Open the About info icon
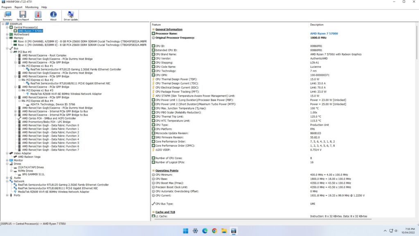This screenshot has height=236, width=419. coord(53,16)
